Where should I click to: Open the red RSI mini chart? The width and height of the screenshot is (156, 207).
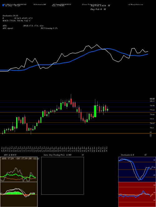pyautogui.click(x=137, y=194)
